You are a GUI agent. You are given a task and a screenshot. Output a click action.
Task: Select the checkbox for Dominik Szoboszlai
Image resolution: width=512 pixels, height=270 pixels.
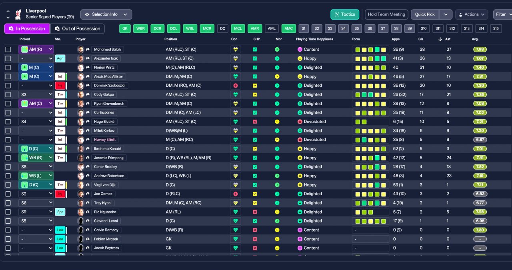[x=8, y=86]
